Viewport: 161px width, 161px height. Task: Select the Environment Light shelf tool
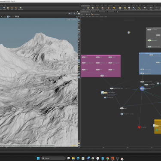point(120,8)
